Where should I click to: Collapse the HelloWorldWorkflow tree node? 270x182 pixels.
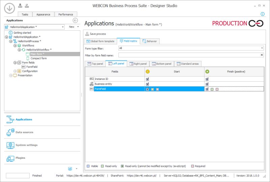(x=19, y=50)
